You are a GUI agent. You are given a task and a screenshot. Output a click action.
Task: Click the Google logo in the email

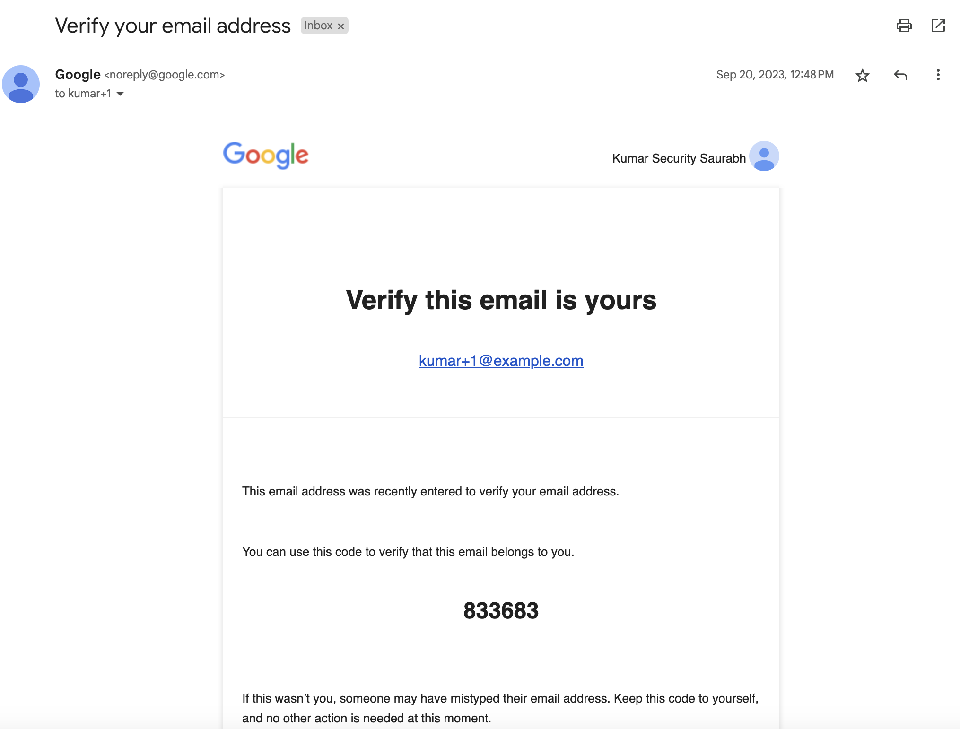coord(266,155)
